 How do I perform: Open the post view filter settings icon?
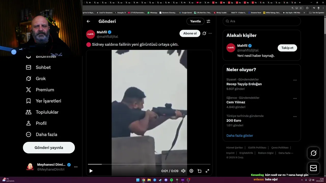[x=208, y=21]
